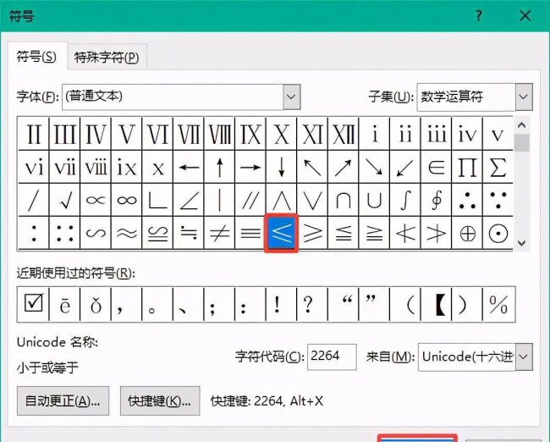This screenshot has width=550, height=442.
Task: Switch to the 特殊字符(P) tab
Action: click(107, 58)
